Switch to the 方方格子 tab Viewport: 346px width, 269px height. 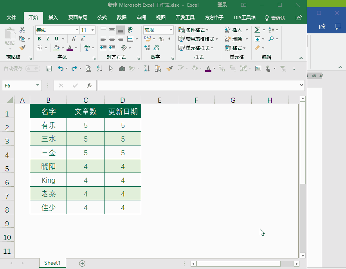click(x=214, y=18)
